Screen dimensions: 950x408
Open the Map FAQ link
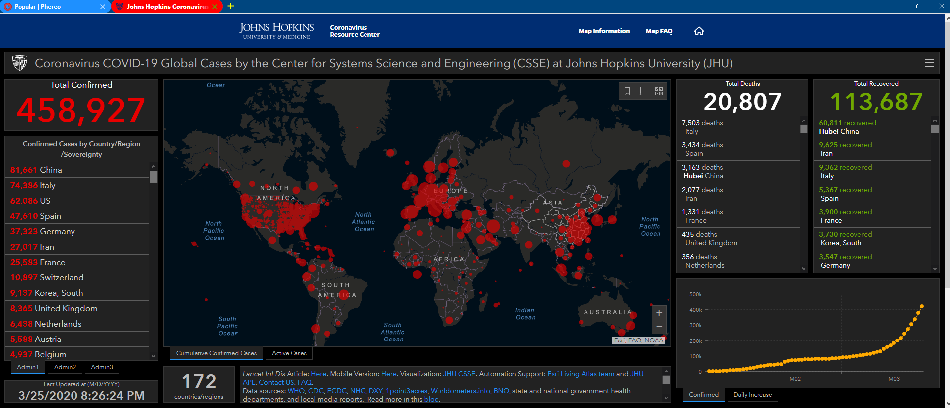pos(659,31)
